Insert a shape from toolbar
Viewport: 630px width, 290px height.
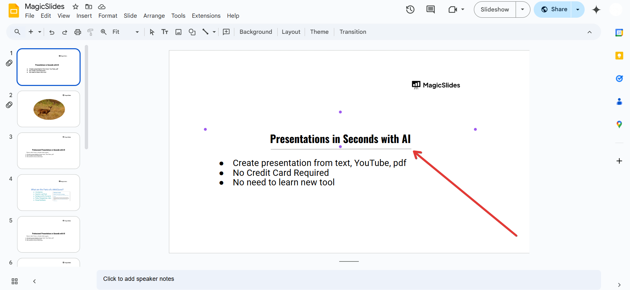point(192,32)
